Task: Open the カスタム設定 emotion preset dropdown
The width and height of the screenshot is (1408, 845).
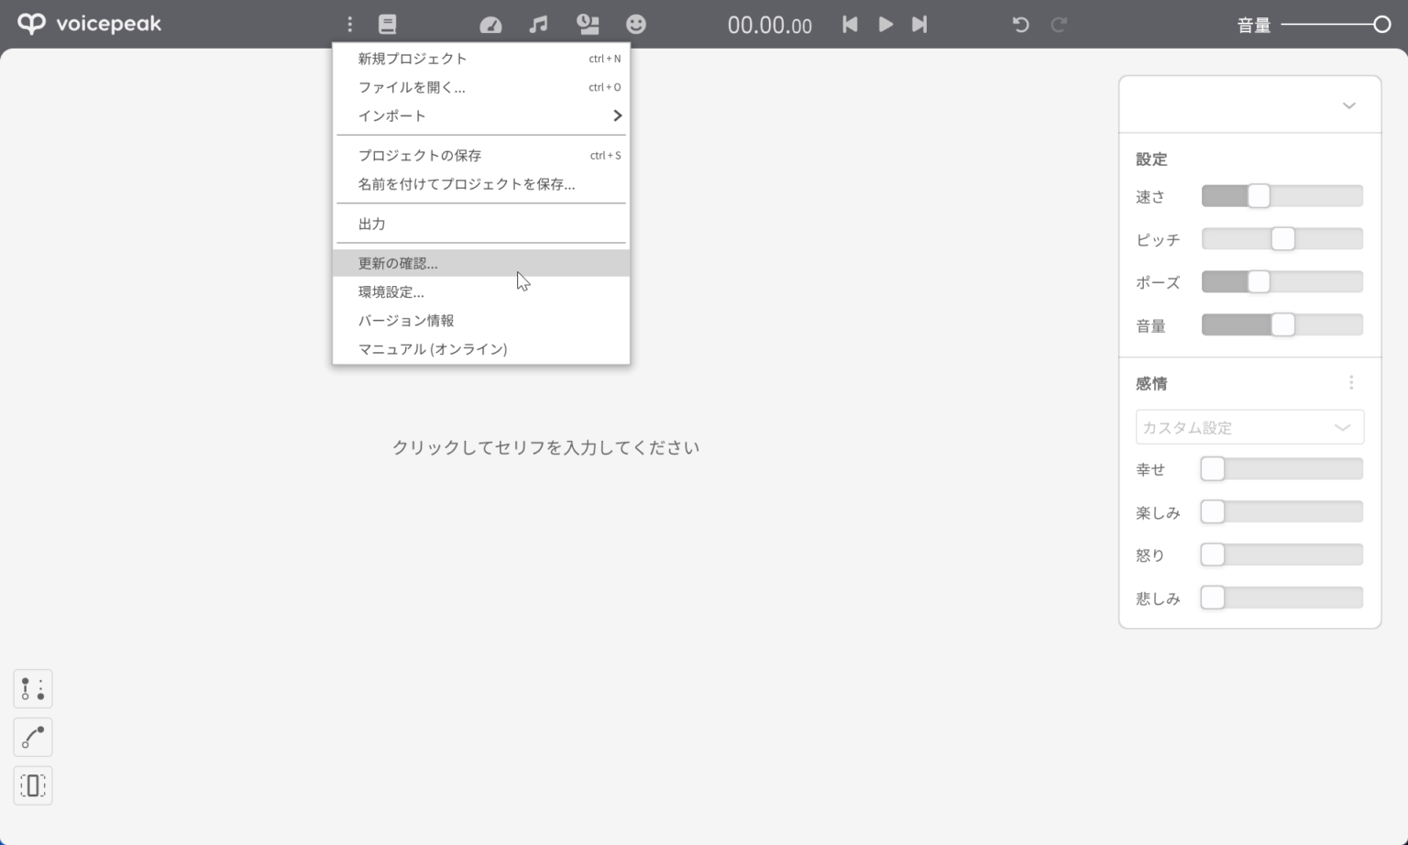Action: [x=1248, y=427]
